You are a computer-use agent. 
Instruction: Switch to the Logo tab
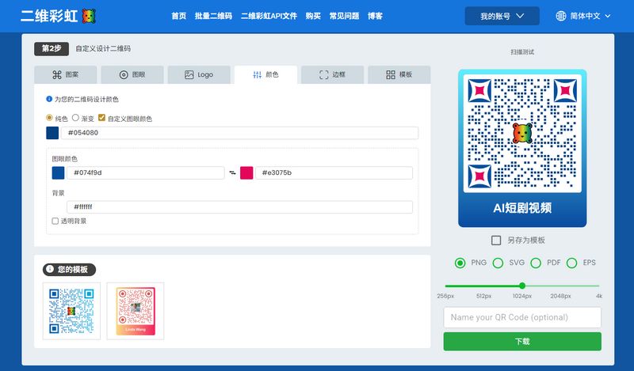tap(199, 75)
